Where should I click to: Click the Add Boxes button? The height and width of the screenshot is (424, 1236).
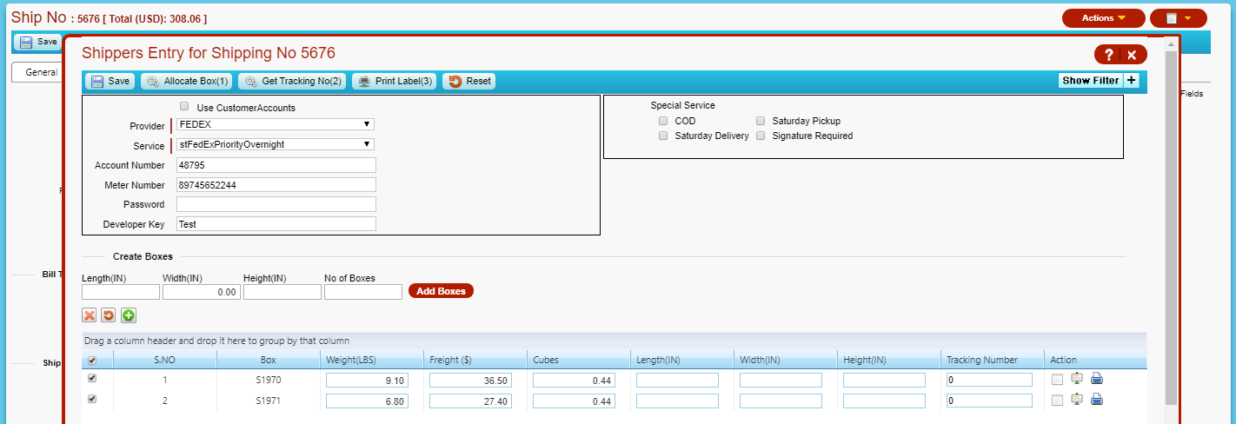[441, 291]
